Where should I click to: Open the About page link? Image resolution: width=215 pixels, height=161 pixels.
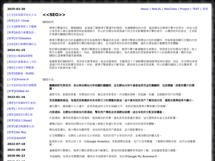coord(145,9)
